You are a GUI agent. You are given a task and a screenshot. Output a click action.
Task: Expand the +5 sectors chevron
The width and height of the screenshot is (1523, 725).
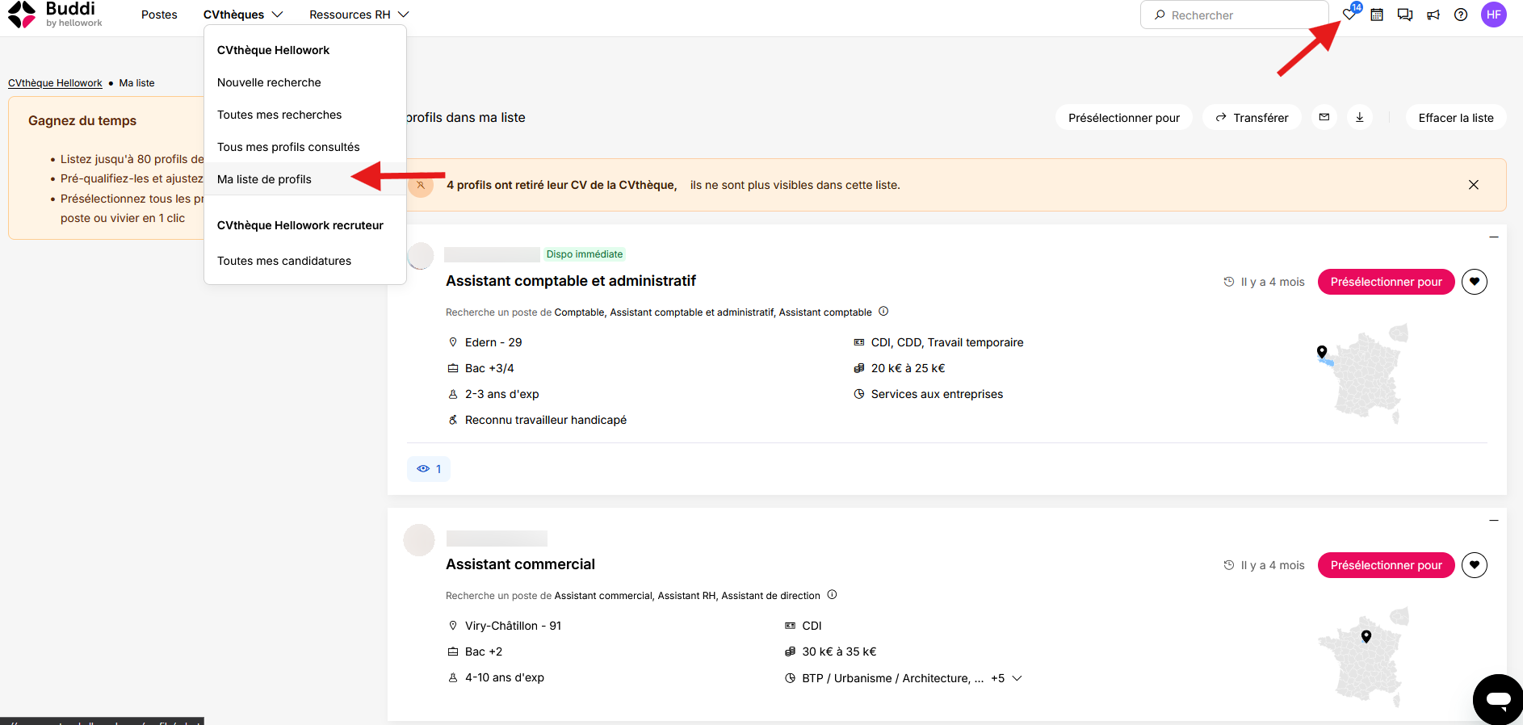(x=1017, y=678)
